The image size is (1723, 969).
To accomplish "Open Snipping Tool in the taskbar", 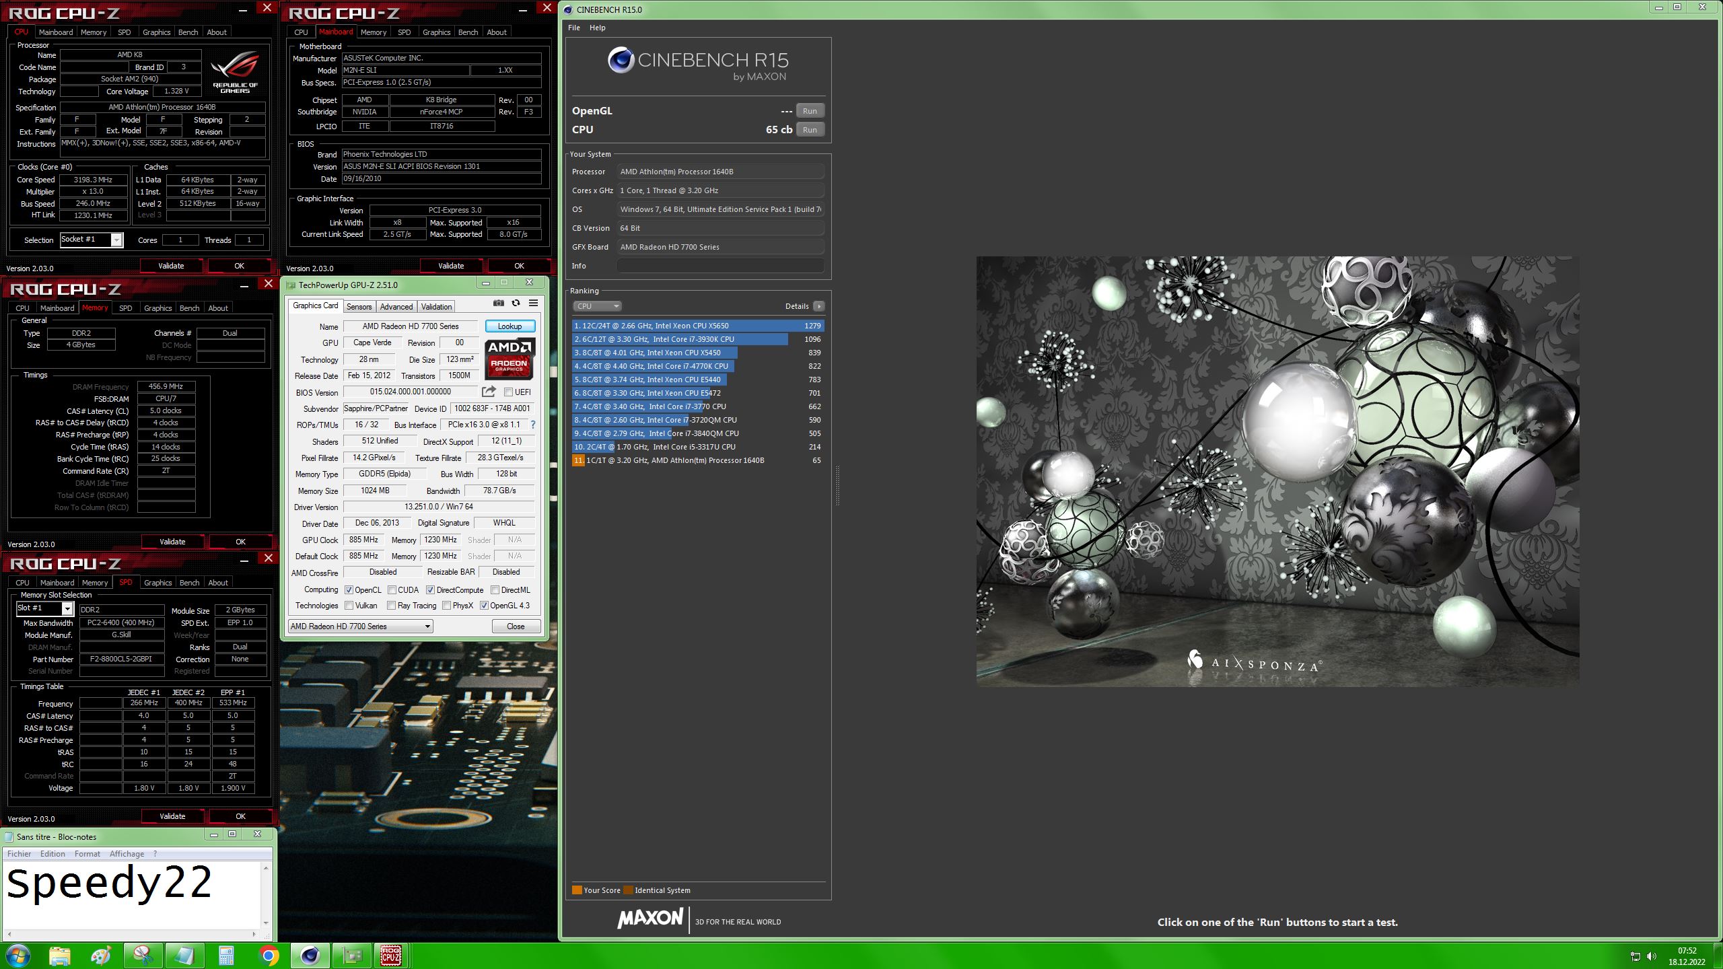I will (x=143, y=956).
